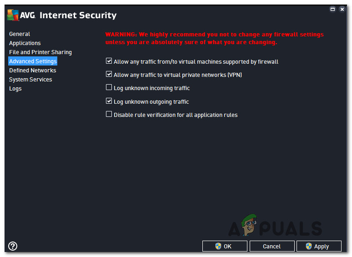
Task: View the Logs section
Action: 15,89
